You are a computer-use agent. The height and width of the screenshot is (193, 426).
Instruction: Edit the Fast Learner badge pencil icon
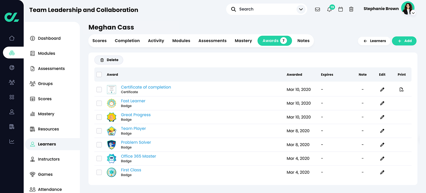[382, 103]
